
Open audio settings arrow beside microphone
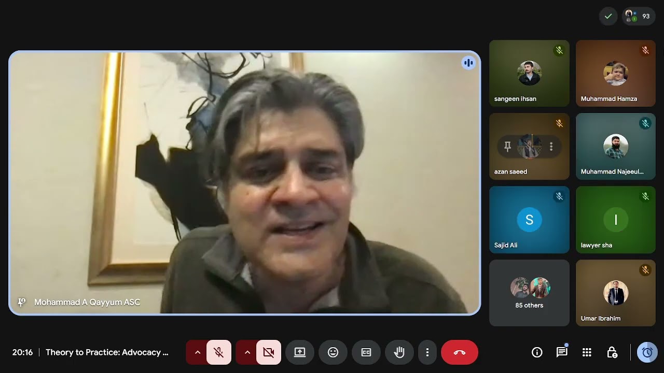197,352
